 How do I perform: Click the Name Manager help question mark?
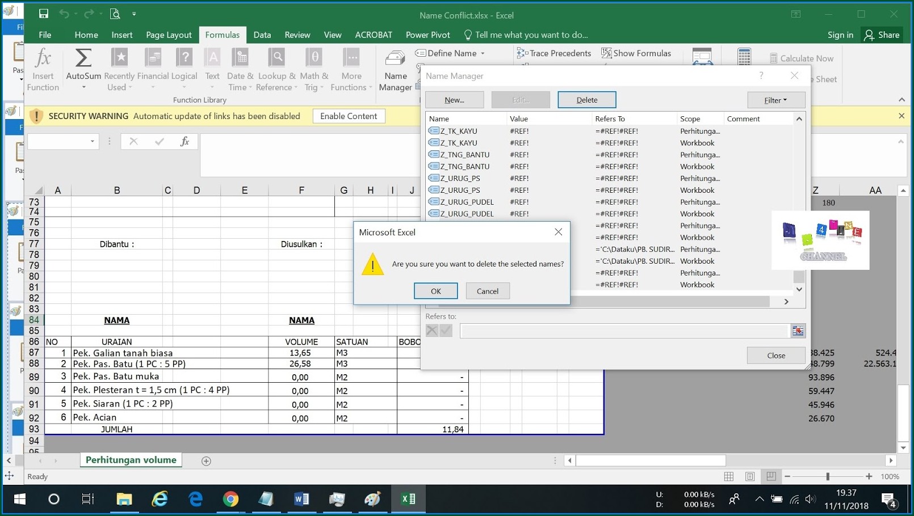tap(761, 75)
